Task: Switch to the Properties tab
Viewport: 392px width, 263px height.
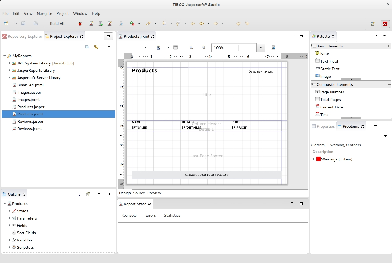Action: click(x=323, y=126)
